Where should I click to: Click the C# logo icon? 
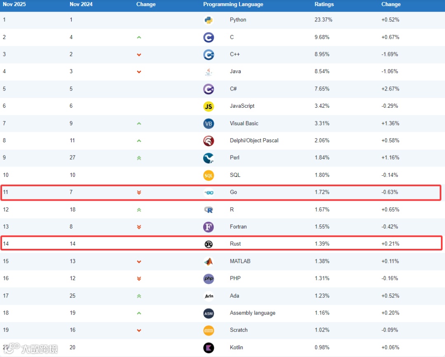(208, 89)
